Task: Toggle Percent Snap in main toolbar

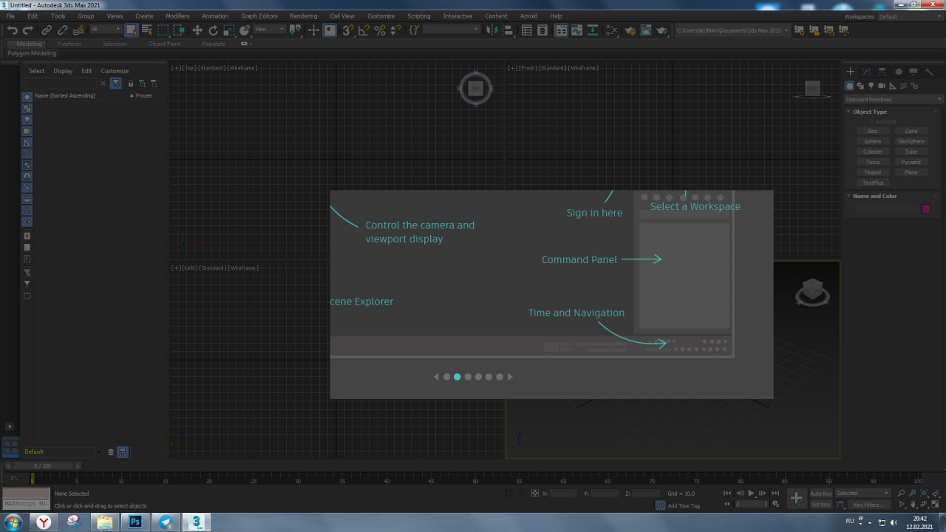Action: [380, 30]
